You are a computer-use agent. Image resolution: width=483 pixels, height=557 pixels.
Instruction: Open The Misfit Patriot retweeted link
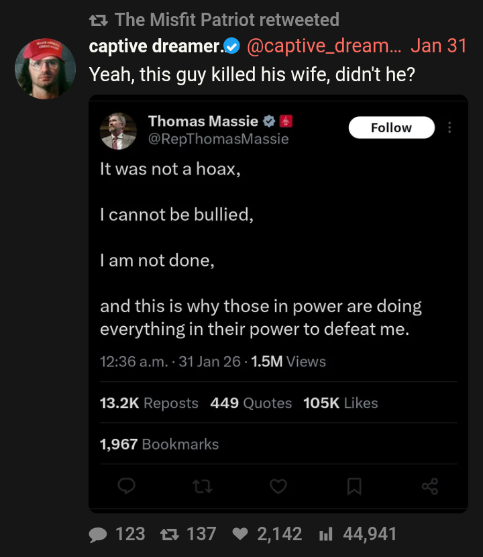click(x=227, y=19)
